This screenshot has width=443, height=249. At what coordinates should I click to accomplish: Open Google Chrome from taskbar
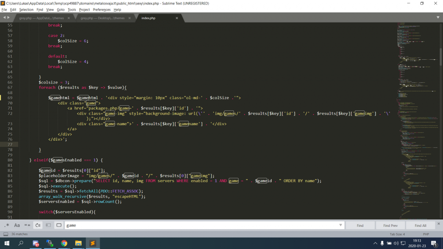pos(64,243)
